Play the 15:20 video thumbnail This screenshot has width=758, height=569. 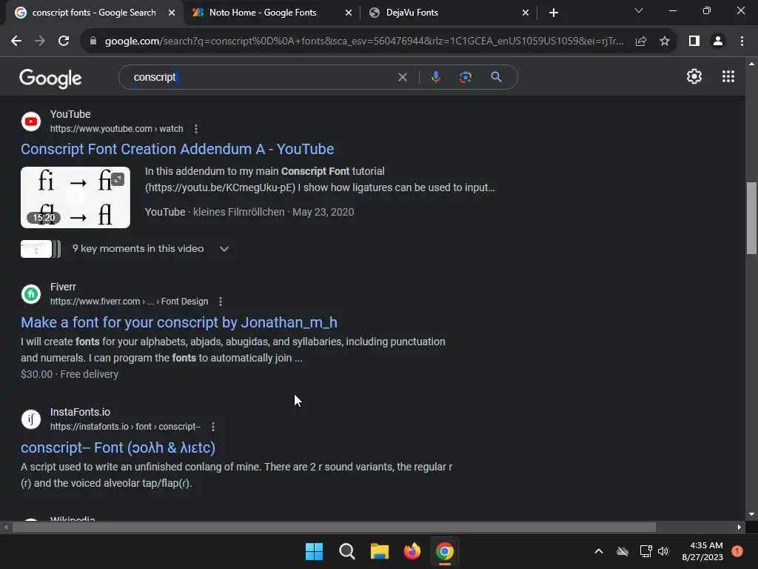tap(76, 197)
